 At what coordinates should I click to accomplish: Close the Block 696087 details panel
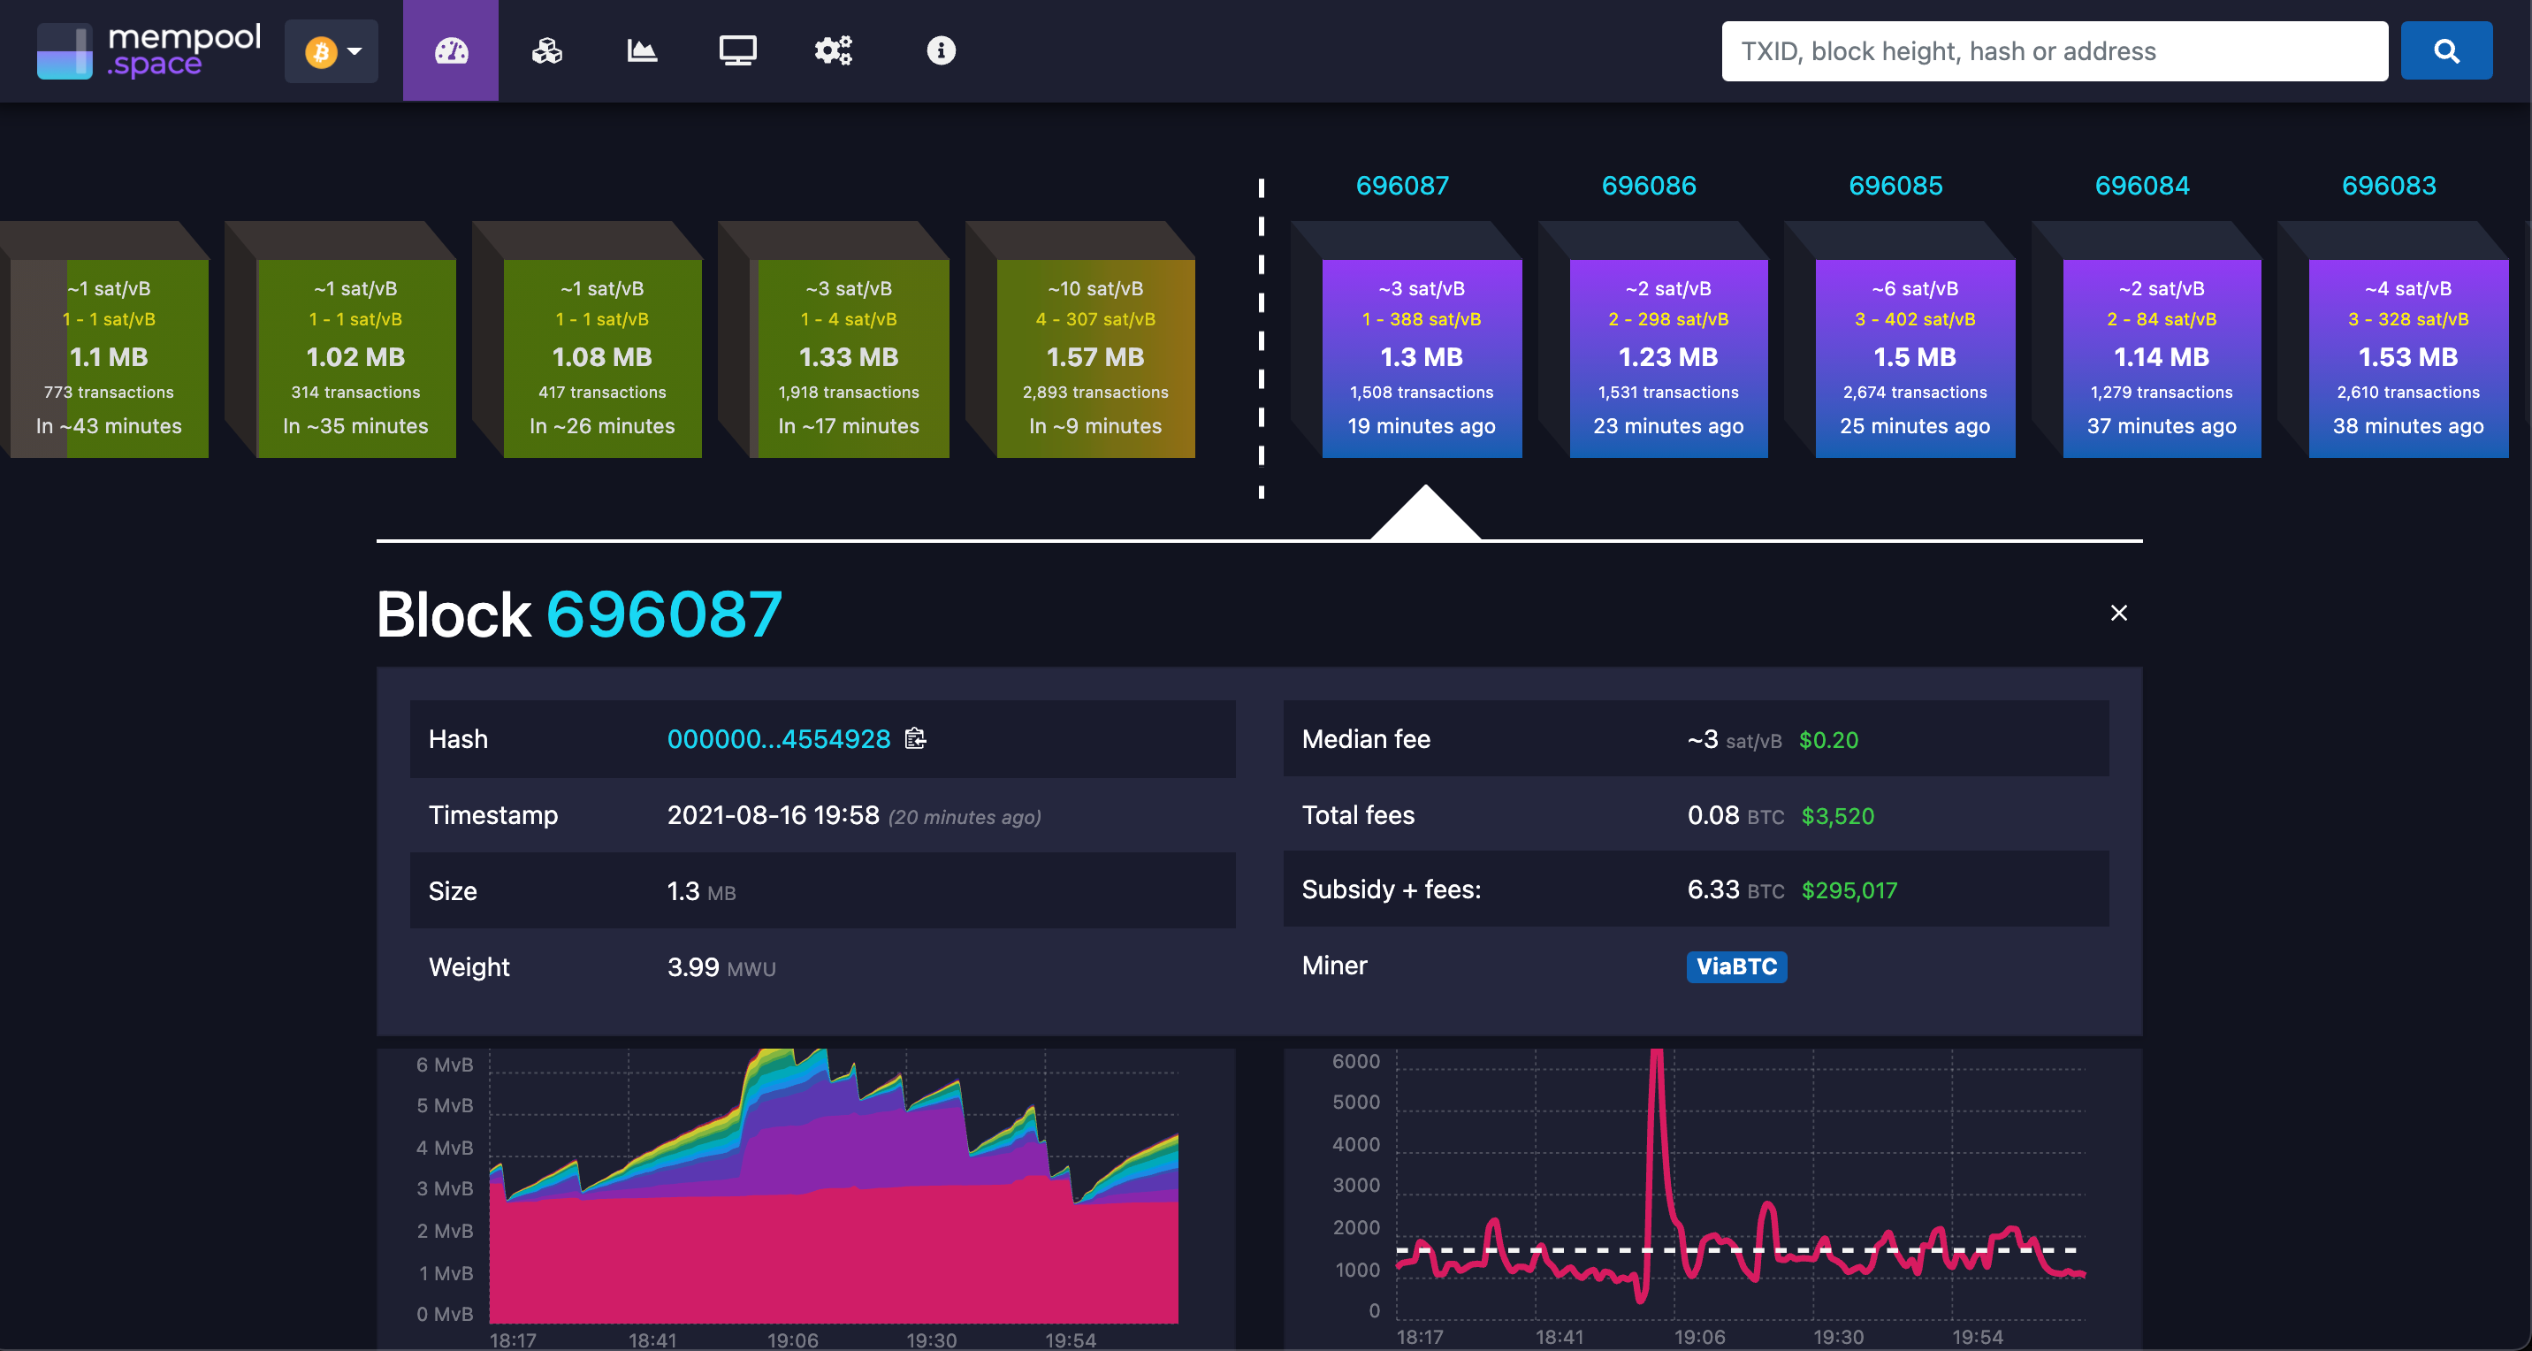coord(2119,614)
